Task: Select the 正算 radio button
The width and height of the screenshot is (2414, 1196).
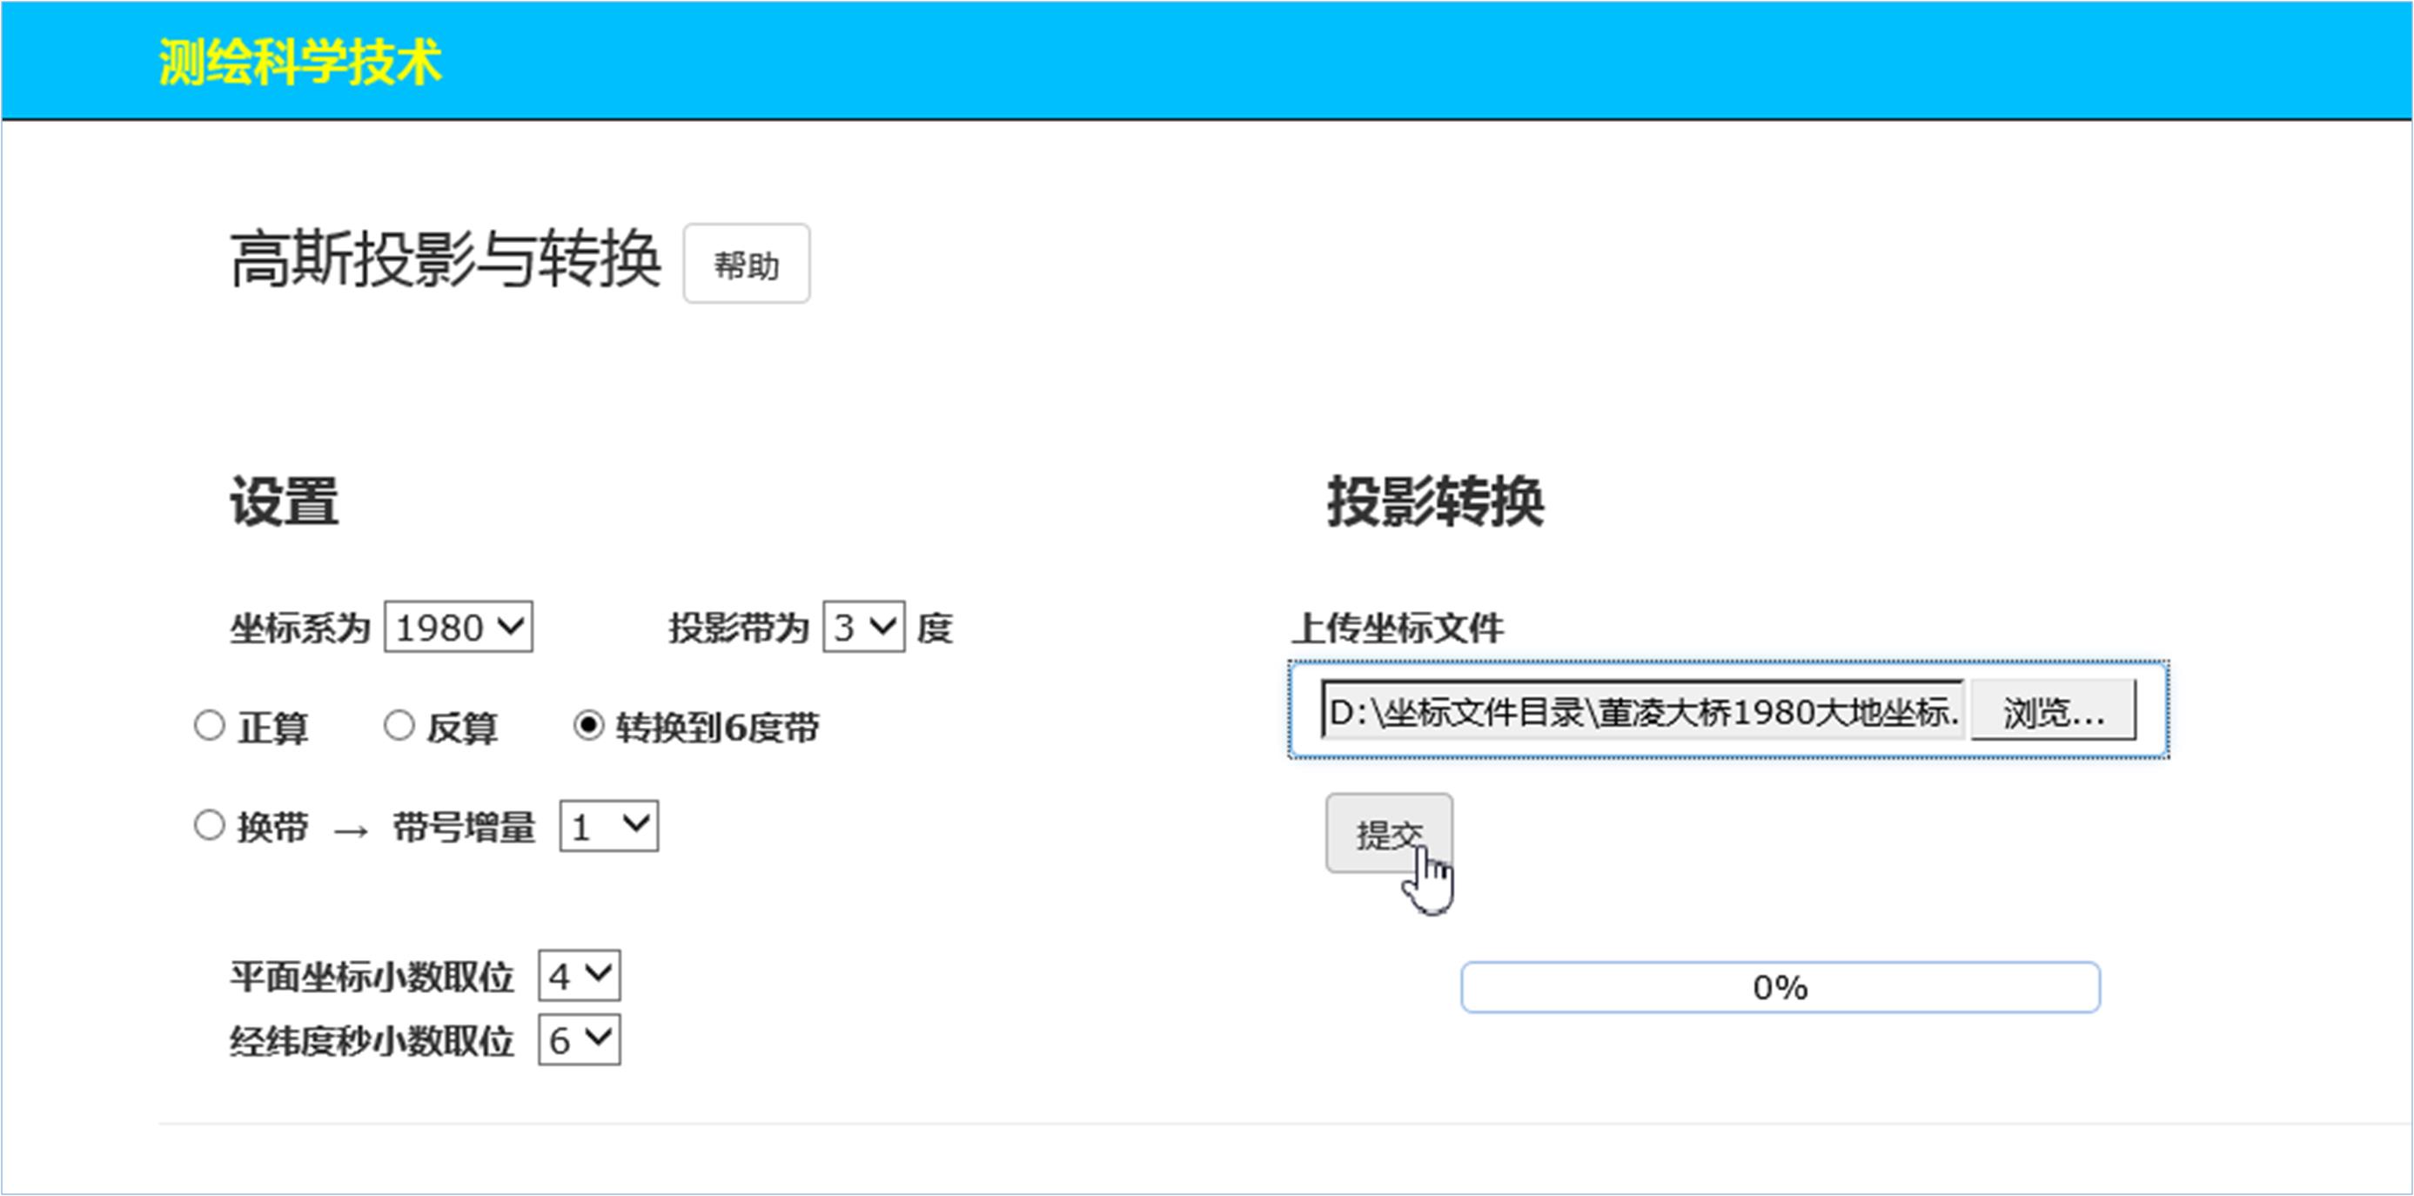Action: 210,725
